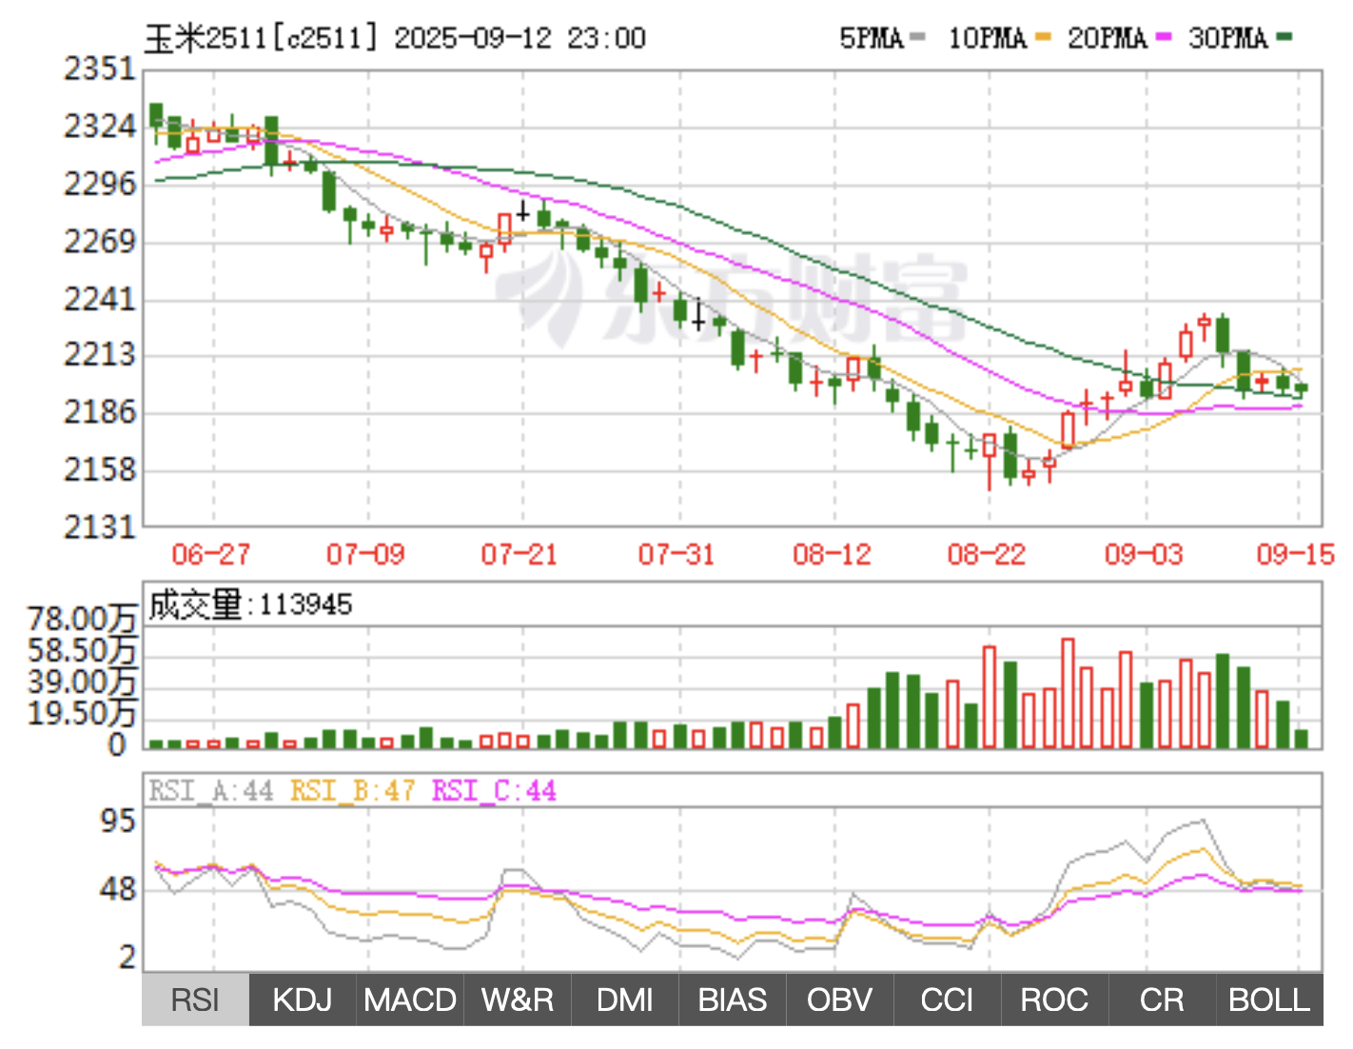Click the 2324 price axis label

tap(100, 126)
